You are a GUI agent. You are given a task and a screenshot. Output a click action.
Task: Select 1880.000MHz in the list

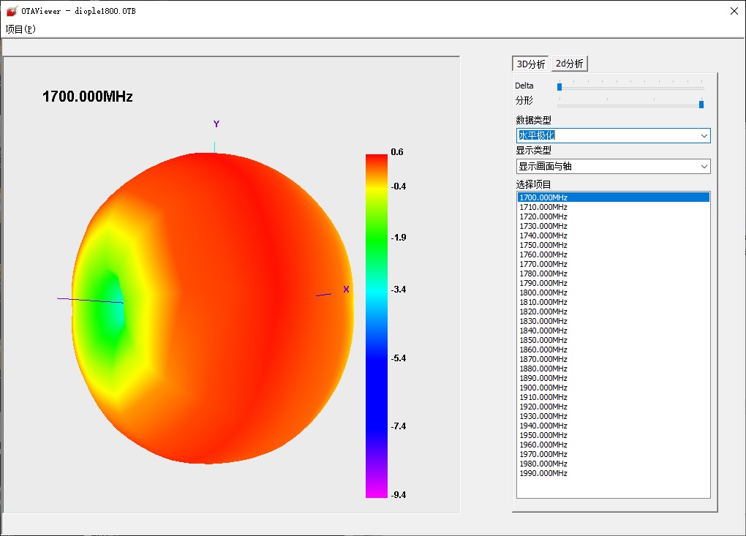click(x=614, y=369)
